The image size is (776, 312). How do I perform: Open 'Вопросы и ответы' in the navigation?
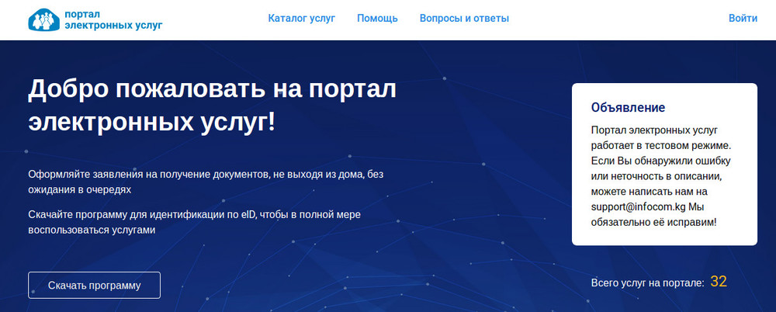(464, 18)
